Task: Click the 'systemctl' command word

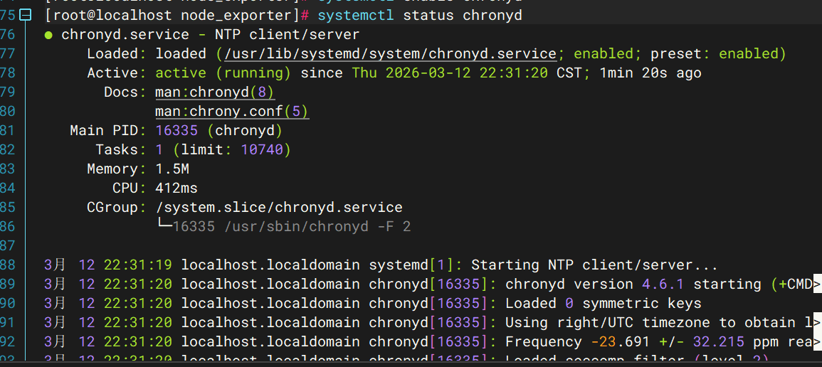Action: tap(356, 16)
